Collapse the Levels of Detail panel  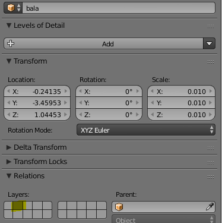click(x=9, y=26)
